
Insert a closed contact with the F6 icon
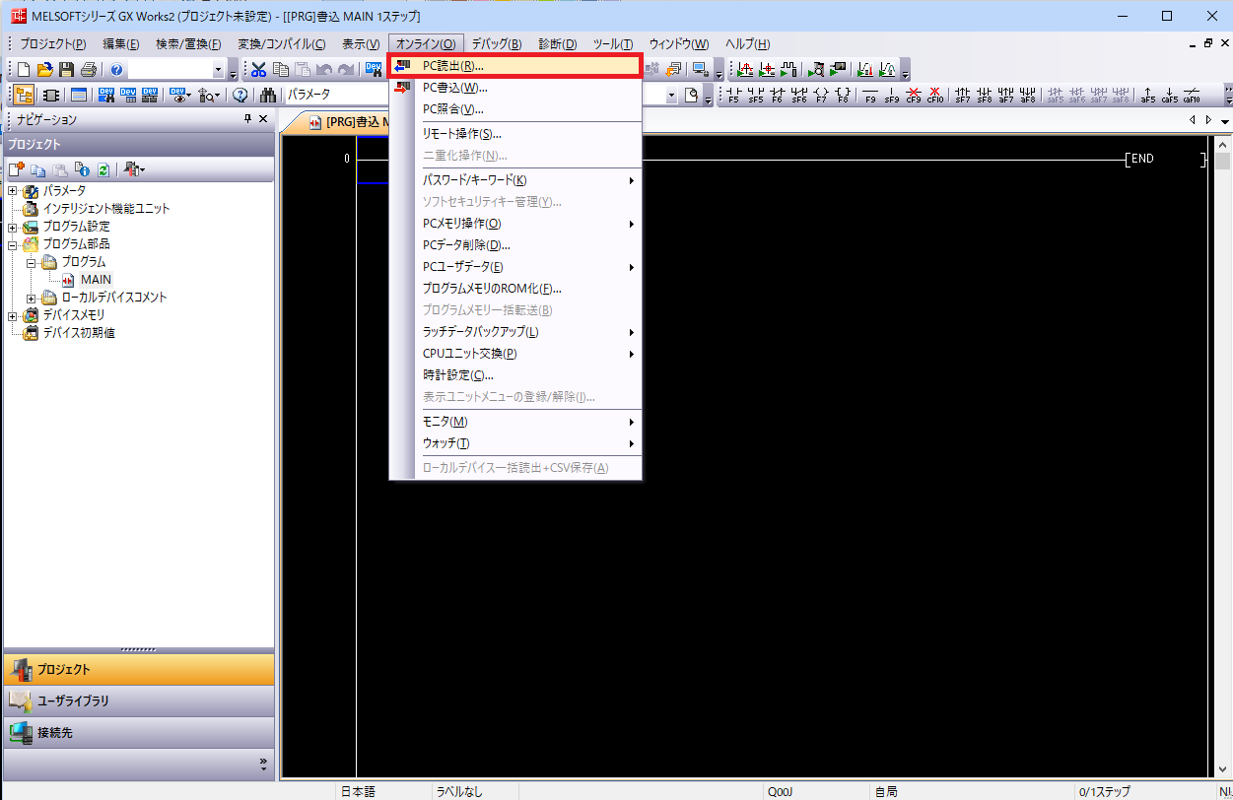coord(777,96)
